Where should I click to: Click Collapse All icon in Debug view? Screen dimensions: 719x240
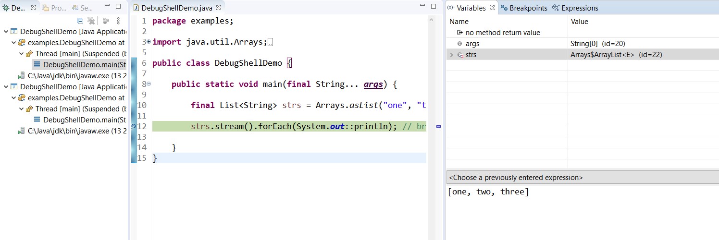[x=80, y=21]
